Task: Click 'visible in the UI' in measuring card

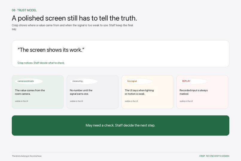Action: [x=76, y=101]
